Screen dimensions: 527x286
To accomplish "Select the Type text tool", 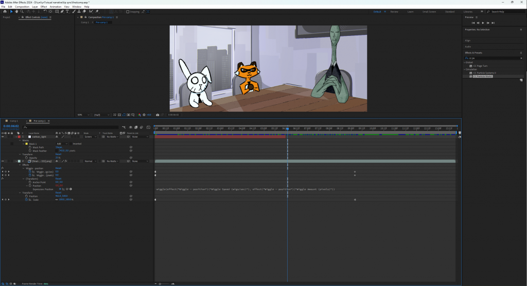I will 67,11.
